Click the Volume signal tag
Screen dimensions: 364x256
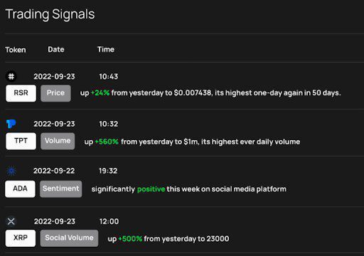(x=58, y=141)
